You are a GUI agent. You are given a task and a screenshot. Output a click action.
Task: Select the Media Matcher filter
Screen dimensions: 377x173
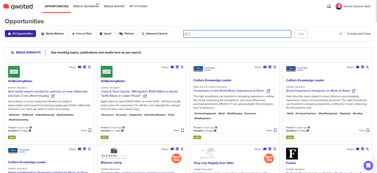[52, 33]
